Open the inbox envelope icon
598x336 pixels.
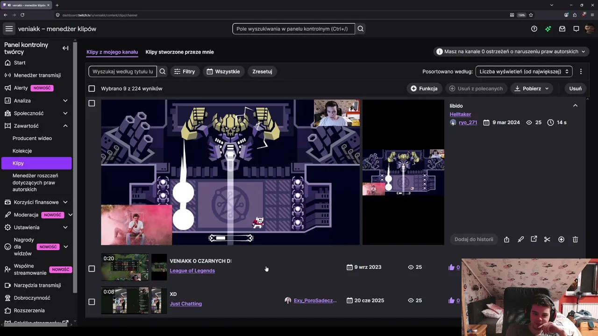pos(562,29)
